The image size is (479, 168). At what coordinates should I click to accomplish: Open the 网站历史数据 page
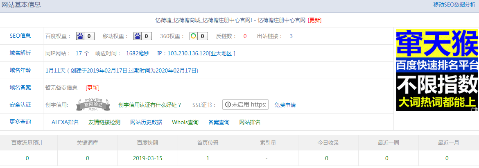146,122
